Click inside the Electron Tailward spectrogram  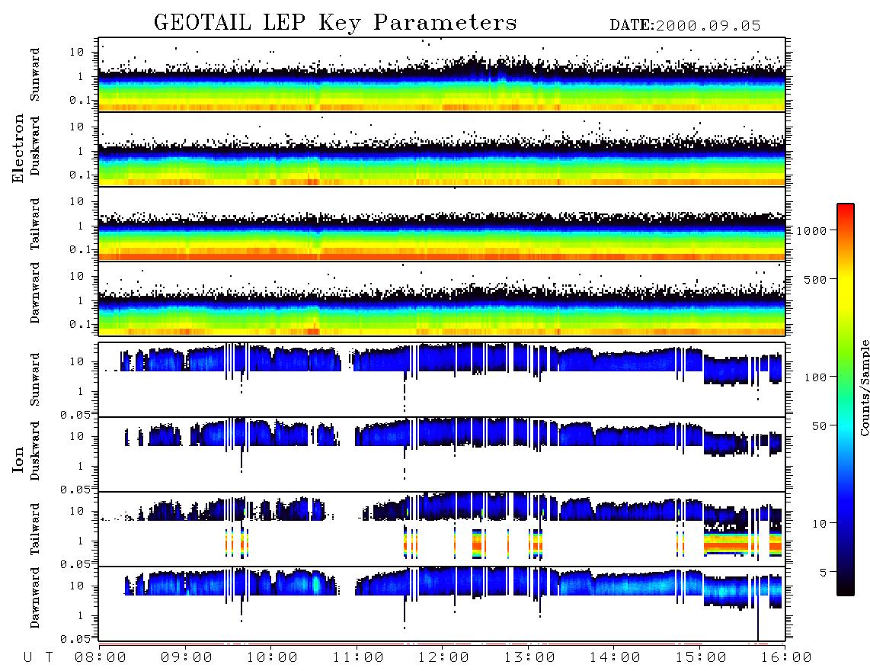click(442, 224)
